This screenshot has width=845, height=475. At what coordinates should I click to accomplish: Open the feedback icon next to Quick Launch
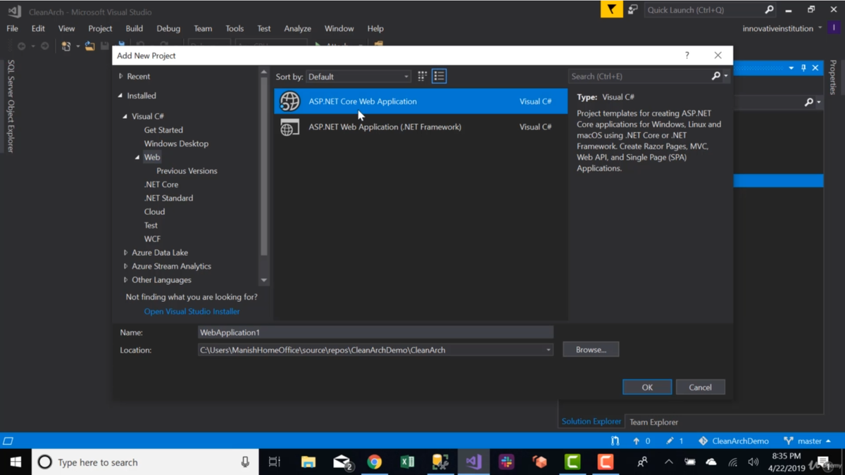coord(632,10)
